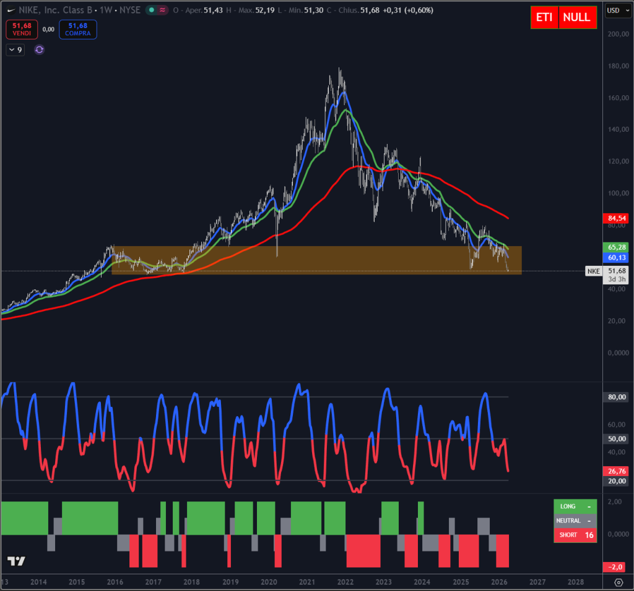Toggle the green market status dot
This screenshot has width=634, height=591.
(152, 10)
